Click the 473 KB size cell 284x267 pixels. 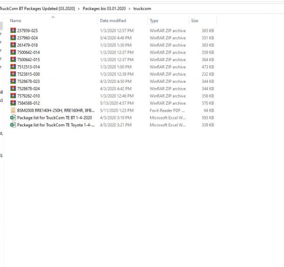pos(208,67)
